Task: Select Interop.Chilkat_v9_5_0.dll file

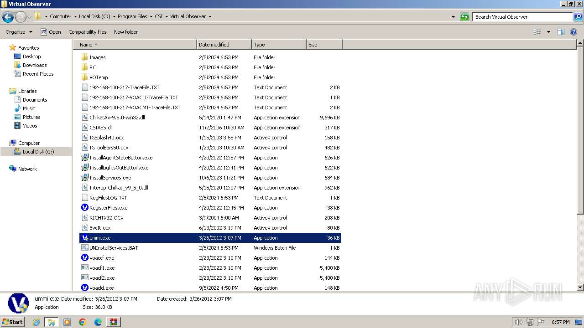Action: pos(119,188)
